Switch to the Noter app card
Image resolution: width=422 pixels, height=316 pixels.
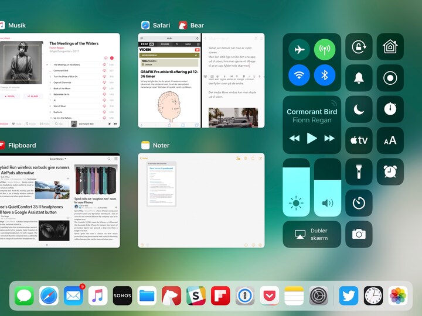201,200
